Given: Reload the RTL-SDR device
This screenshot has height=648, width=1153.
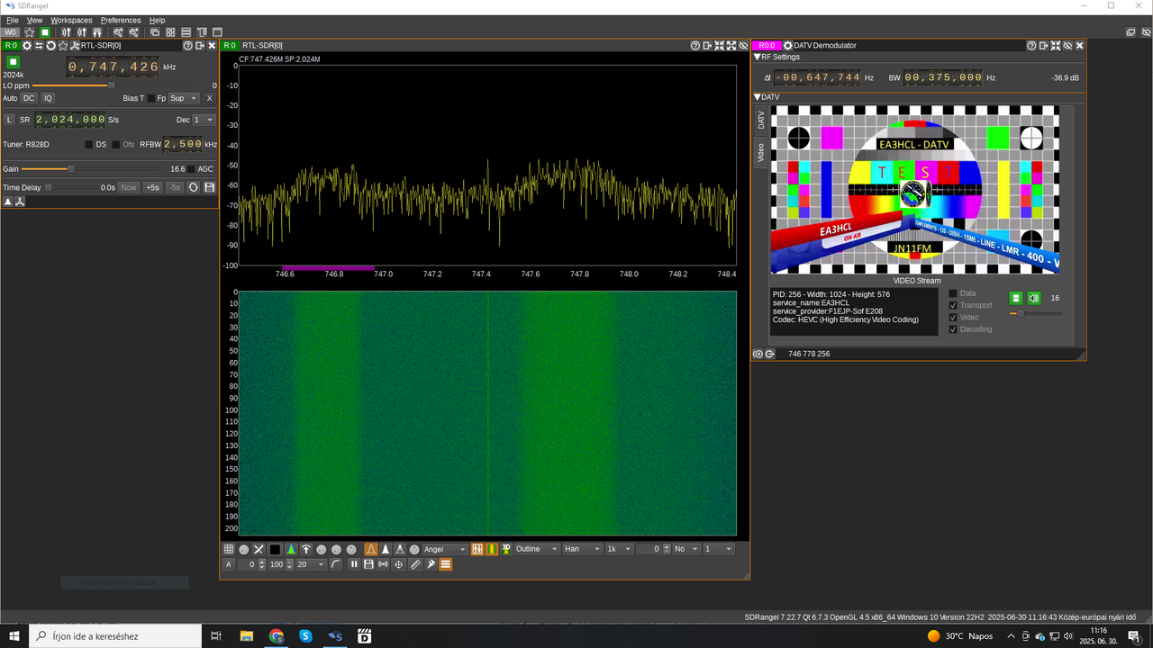Looking at the screenshot, I should point(50,46).
